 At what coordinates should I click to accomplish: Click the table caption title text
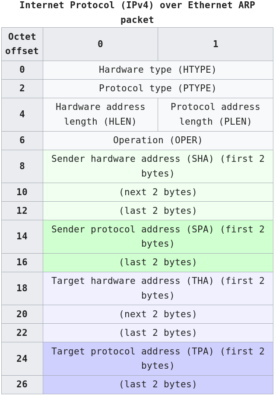tap(137, 13)
